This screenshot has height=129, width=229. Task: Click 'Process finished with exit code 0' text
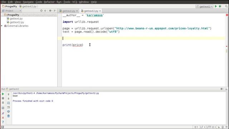[33, 101]
